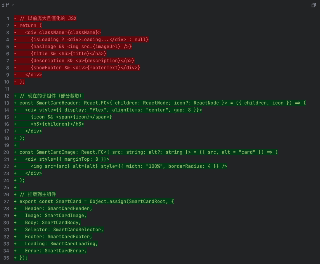This screenshot has width=320, height=264.
Task: Click line number 1 in the gutter
Action: coord(8,18)
